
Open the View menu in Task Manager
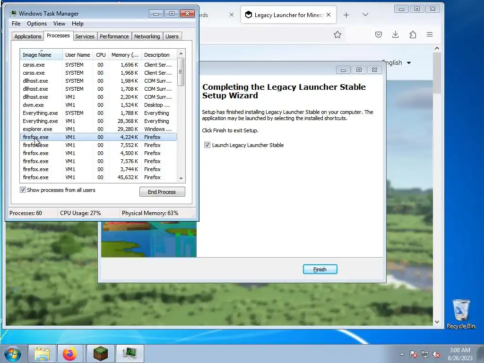[x=59, y=24]
